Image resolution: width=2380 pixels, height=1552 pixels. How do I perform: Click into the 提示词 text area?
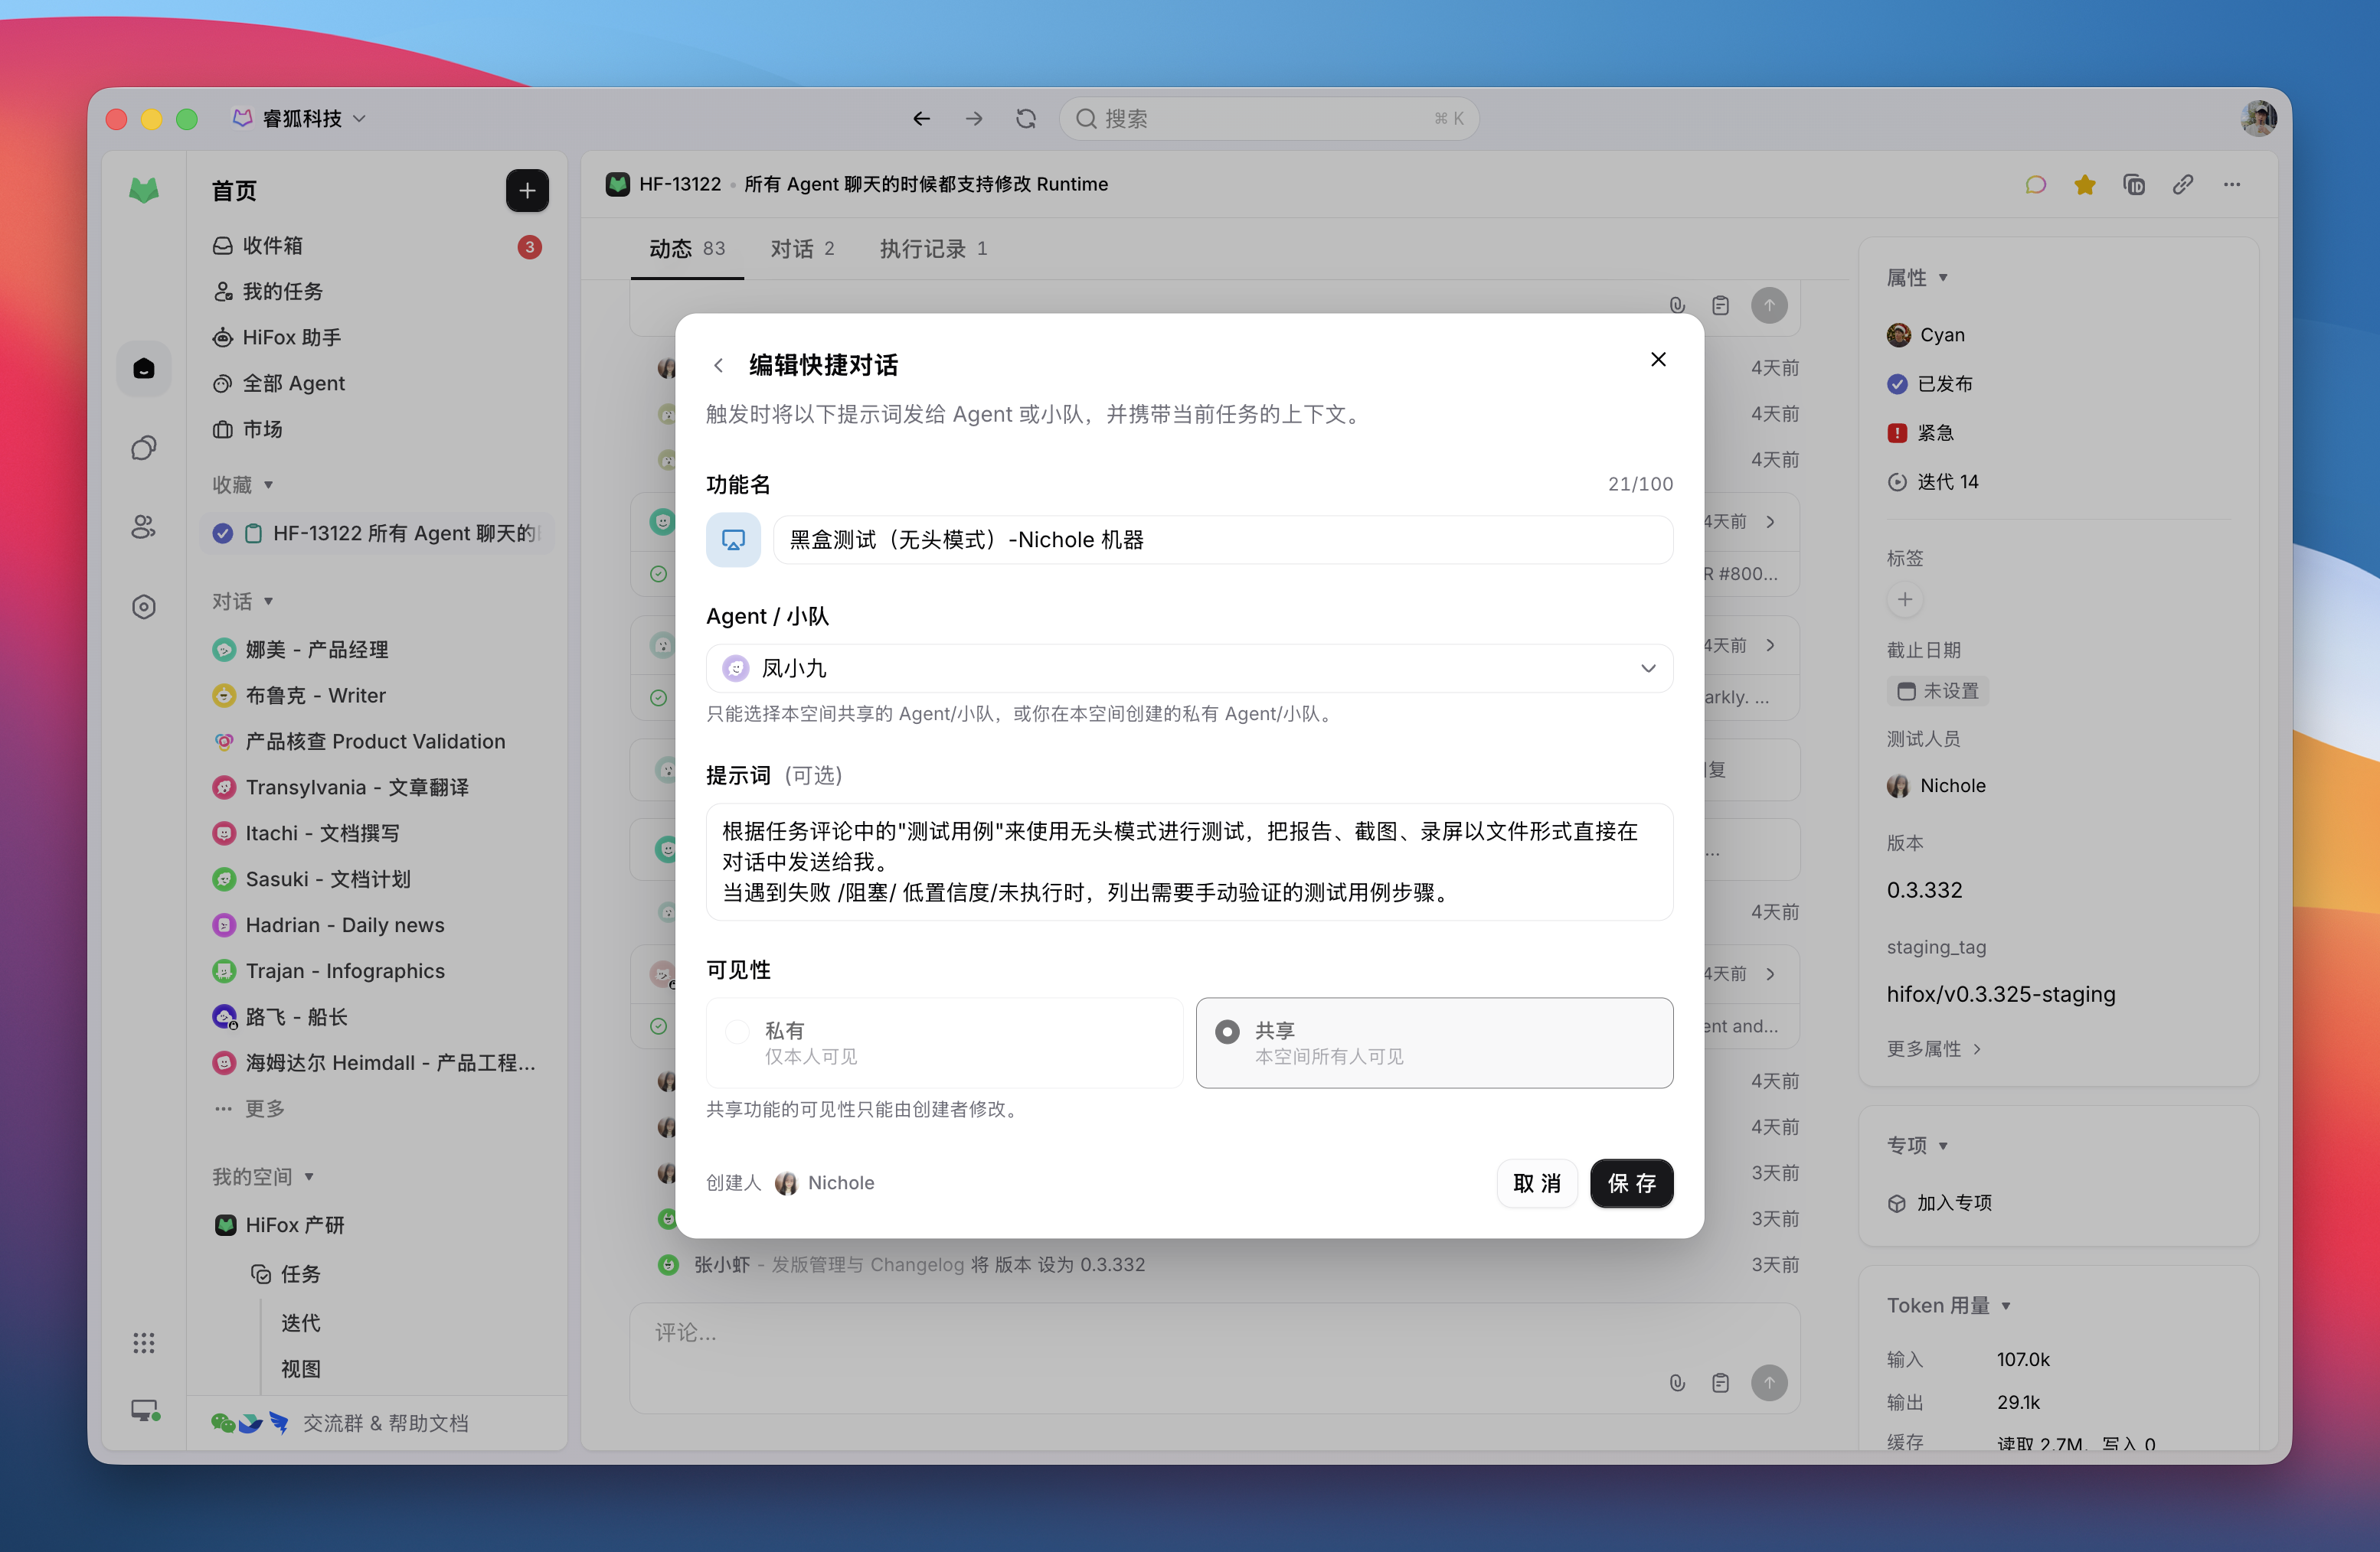point(1189,862)
